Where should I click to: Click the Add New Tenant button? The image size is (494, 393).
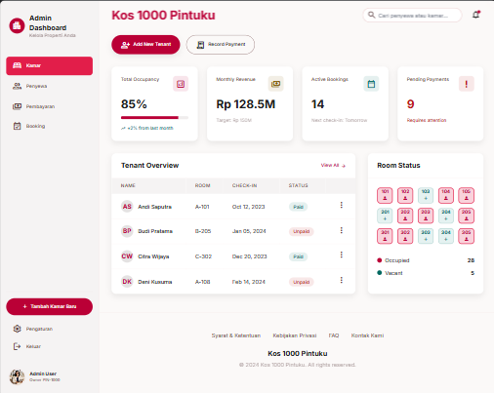tap(145, 45)
